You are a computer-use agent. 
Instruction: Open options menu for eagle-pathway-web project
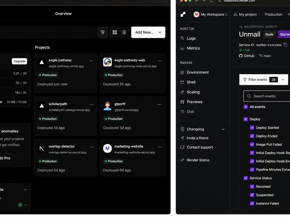click(x=159, y=61)
